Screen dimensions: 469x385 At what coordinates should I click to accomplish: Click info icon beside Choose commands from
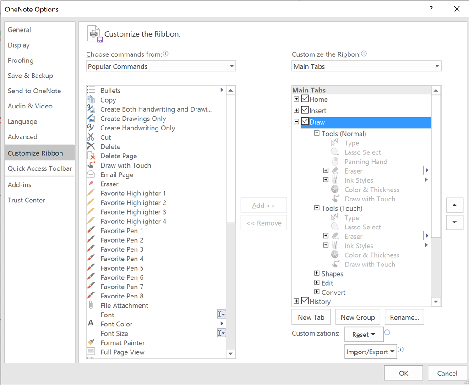165,54
